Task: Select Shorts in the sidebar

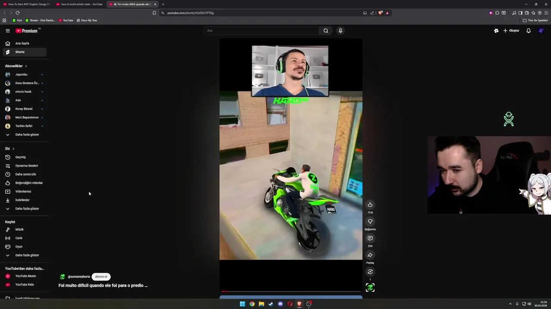Action: point(24,52)
